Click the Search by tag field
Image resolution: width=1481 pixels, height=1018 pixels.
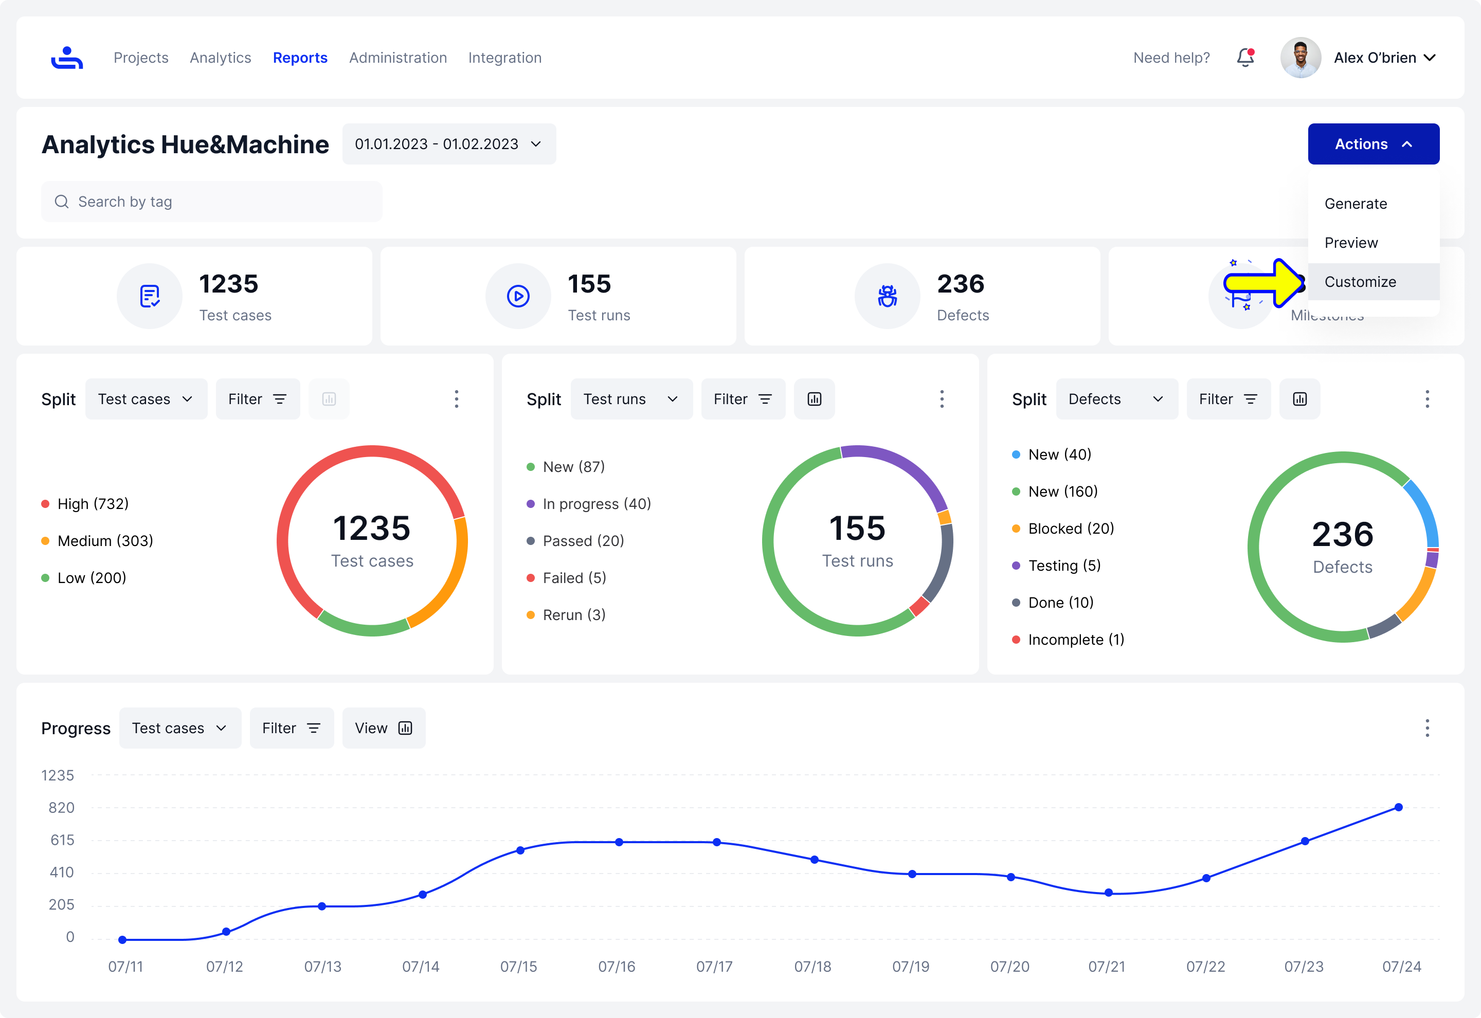click(x=211, y=202)
